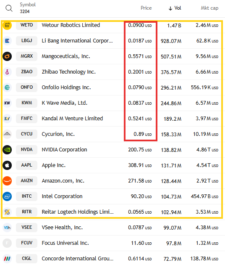
Task: Open Cycurion, Inc. stock name
Action: 58,134
